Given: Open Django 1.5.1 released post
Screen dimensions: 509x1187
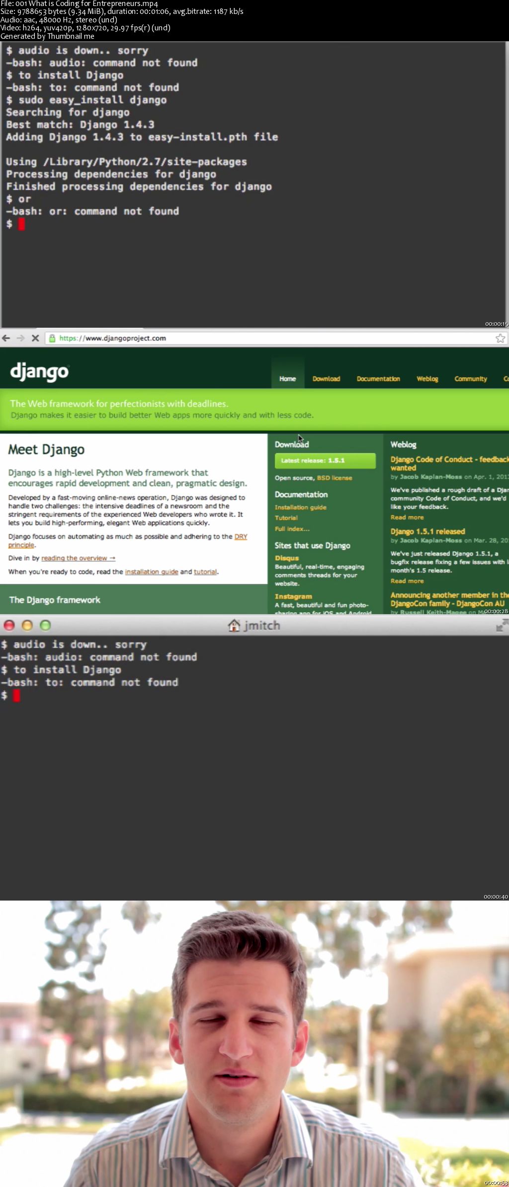Looking at the screenshot, I should click(427, 531).
